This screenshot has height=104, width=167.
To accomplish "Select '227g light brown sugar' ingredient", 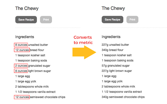I will coord(117,71).
